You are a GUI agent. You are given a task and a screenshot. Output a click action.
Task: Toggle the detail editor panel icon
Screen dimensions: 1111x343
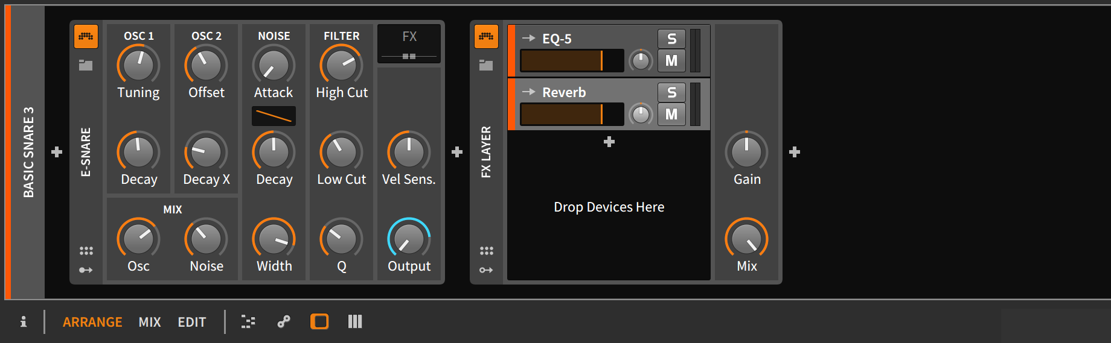[248, 322]
